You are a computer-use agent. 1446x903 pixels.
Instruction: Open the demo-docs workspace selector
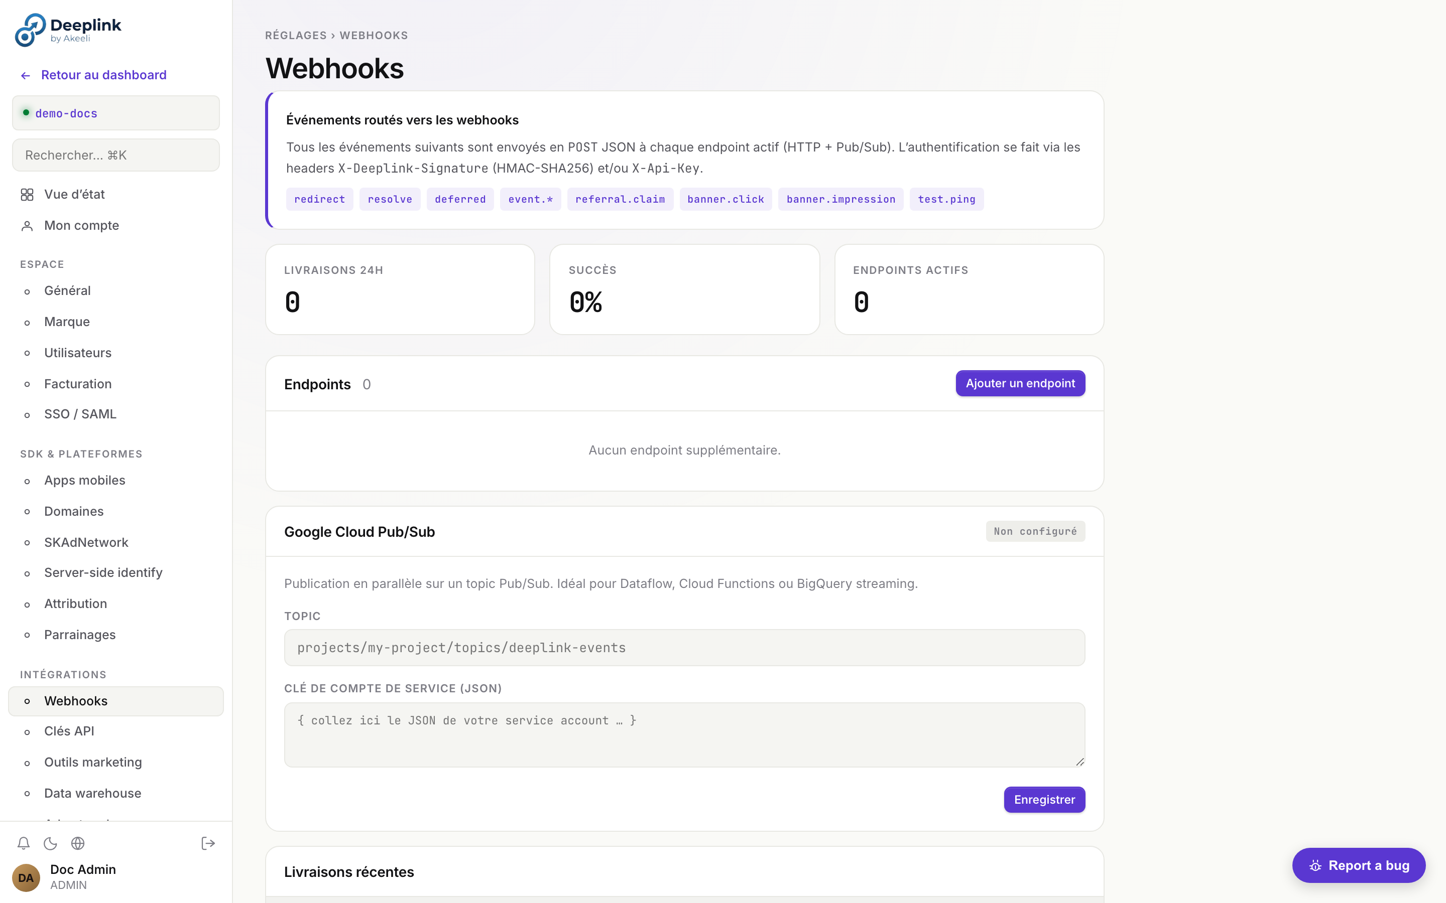point(116,113)
